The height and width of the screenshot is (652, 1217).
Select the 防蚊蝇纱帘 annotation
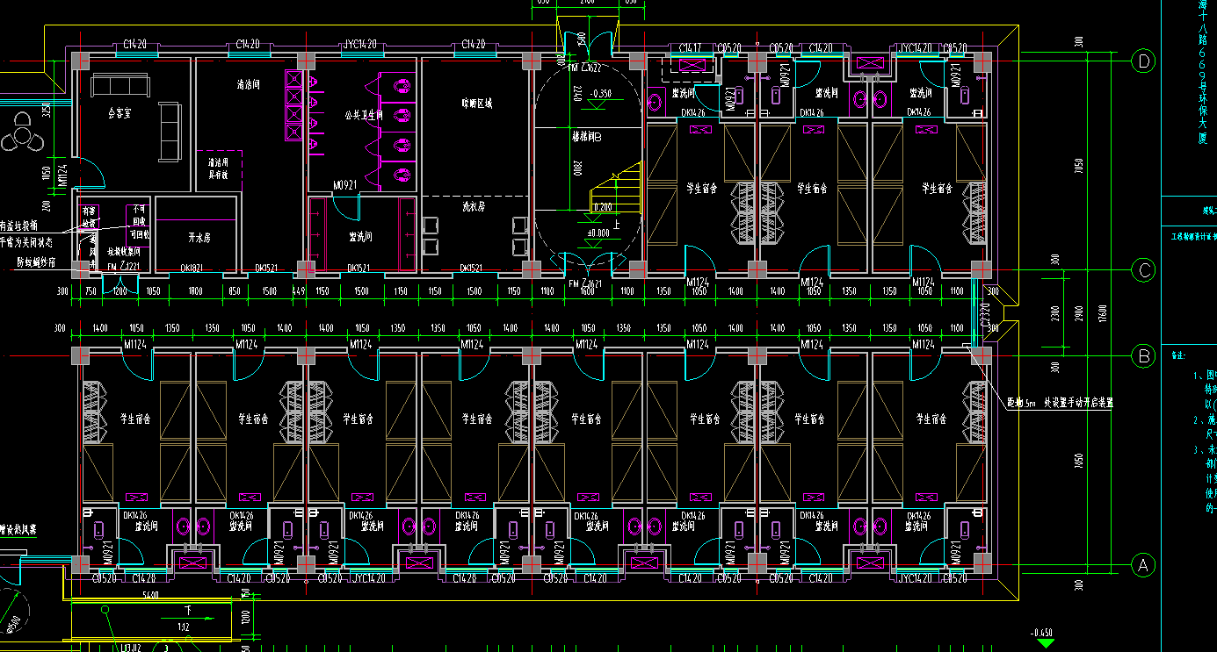click(36, 262)
